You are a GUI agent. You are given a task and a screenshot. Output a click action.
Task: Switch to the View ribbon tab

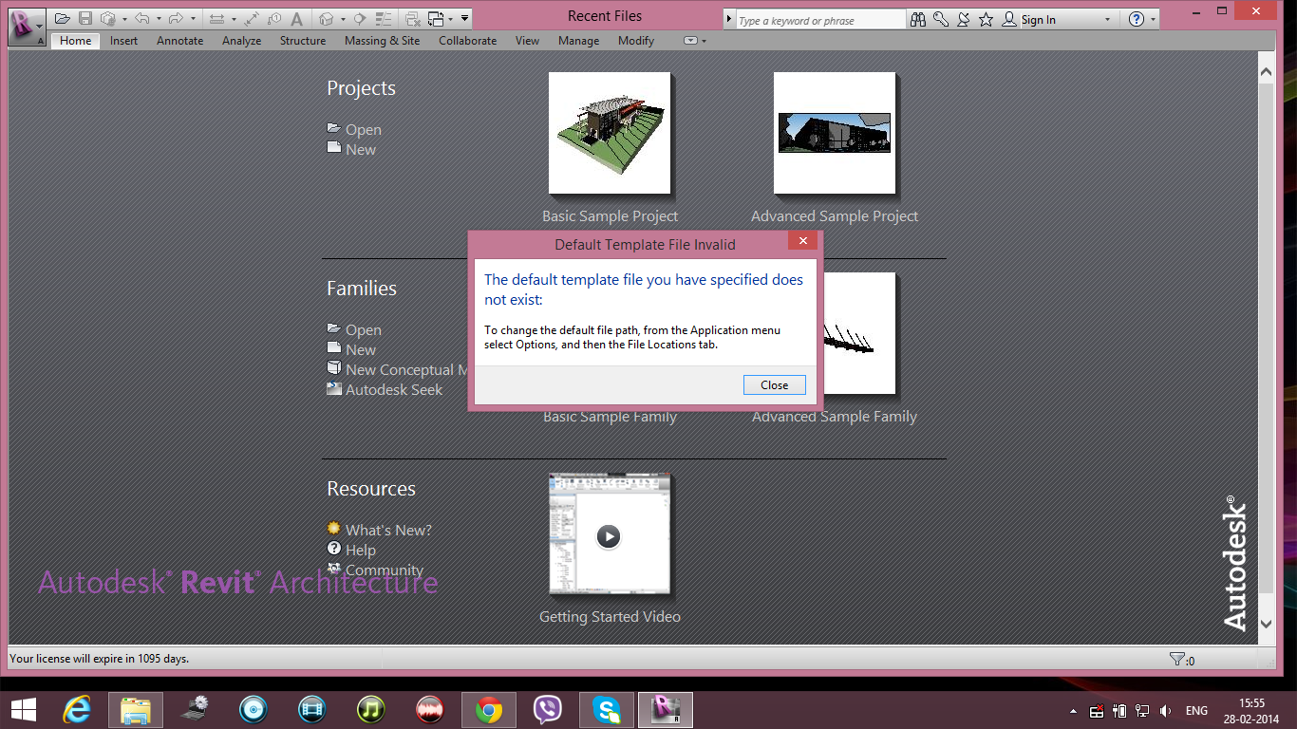(x=527, y=41)
